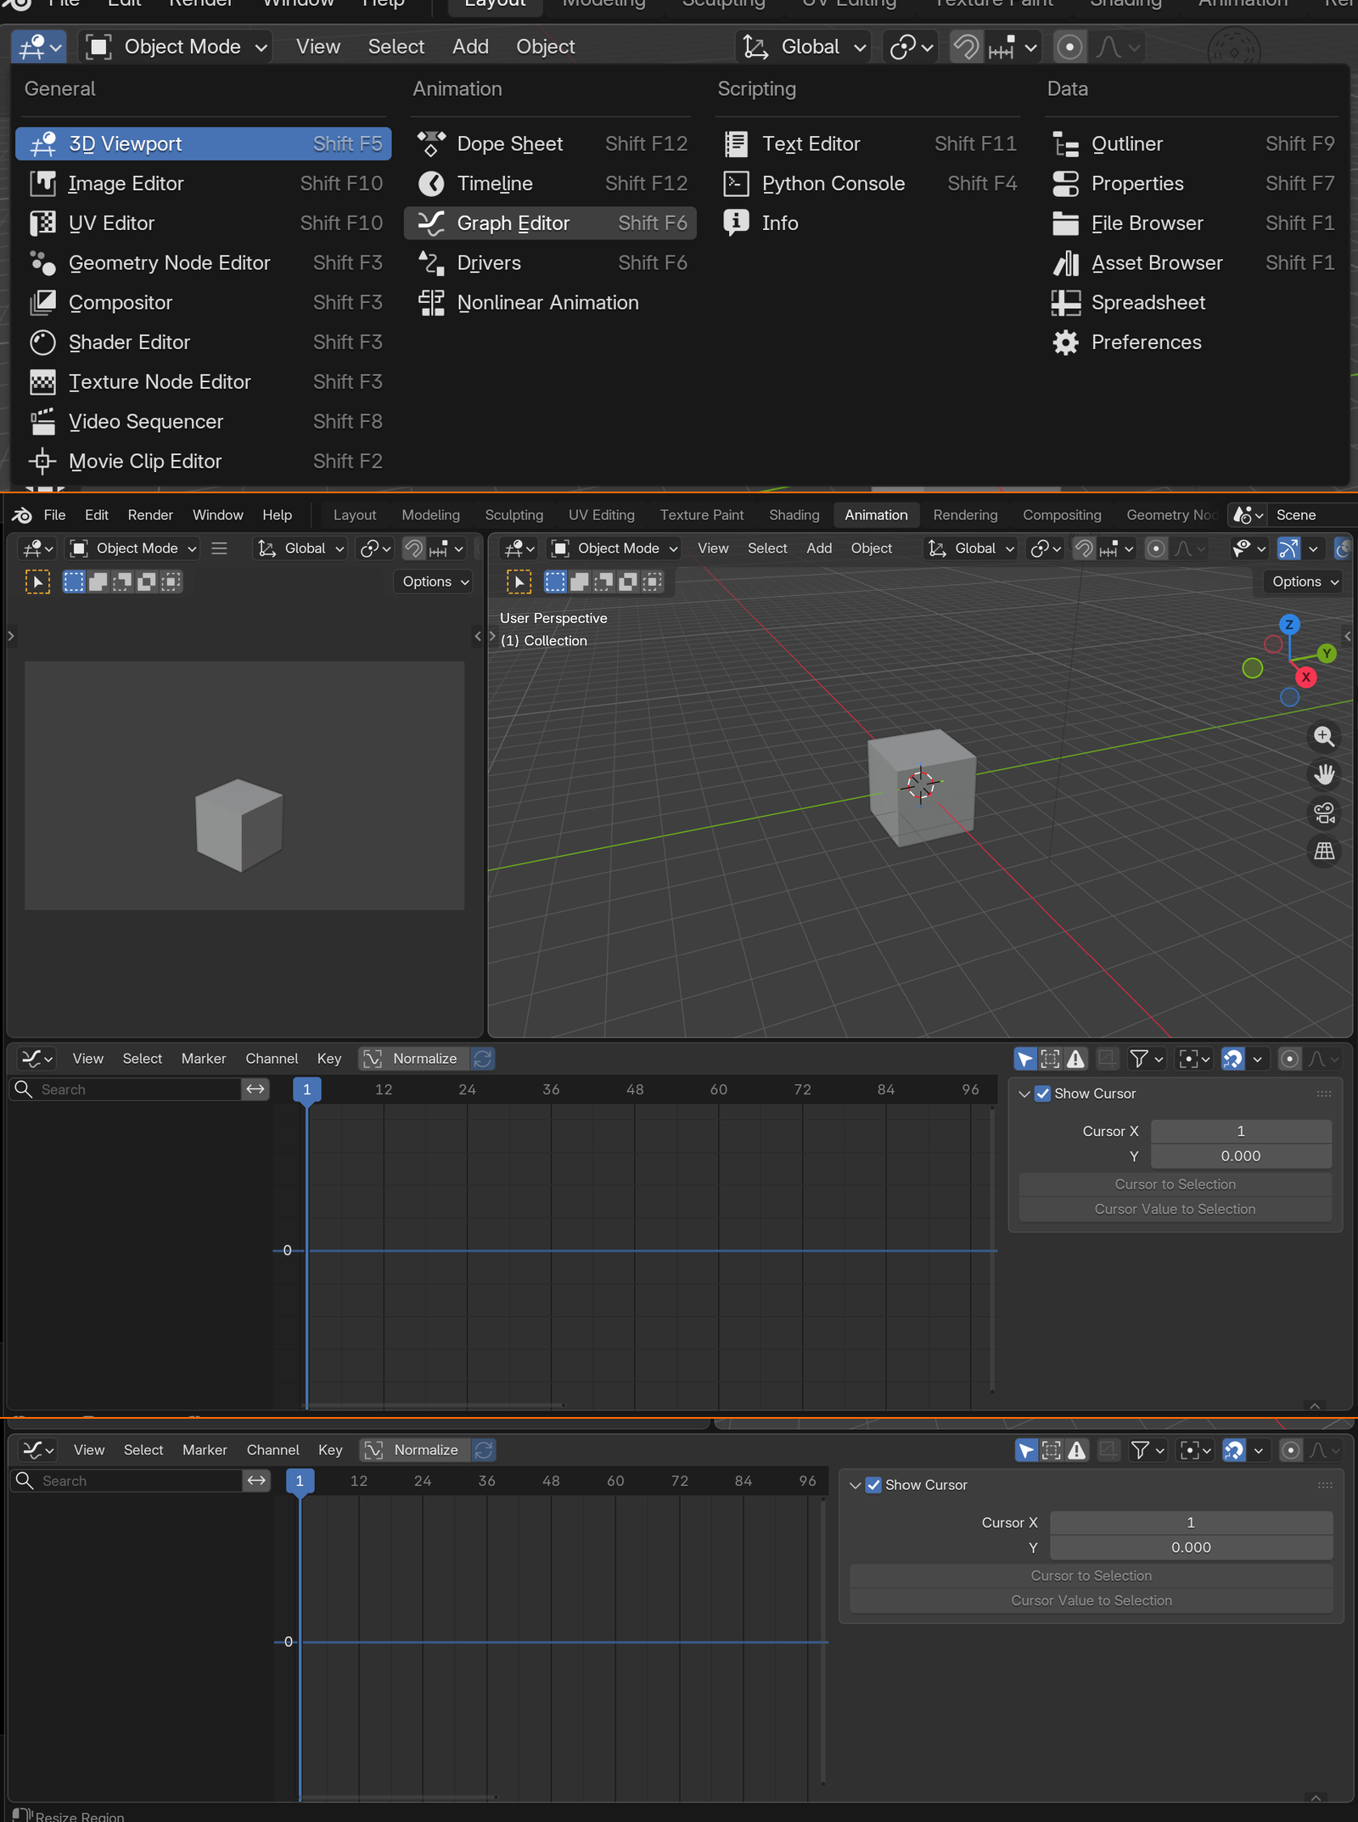Open the Spreadsheet editor entry
1358x1822 pixels.
pos(1192,303)
